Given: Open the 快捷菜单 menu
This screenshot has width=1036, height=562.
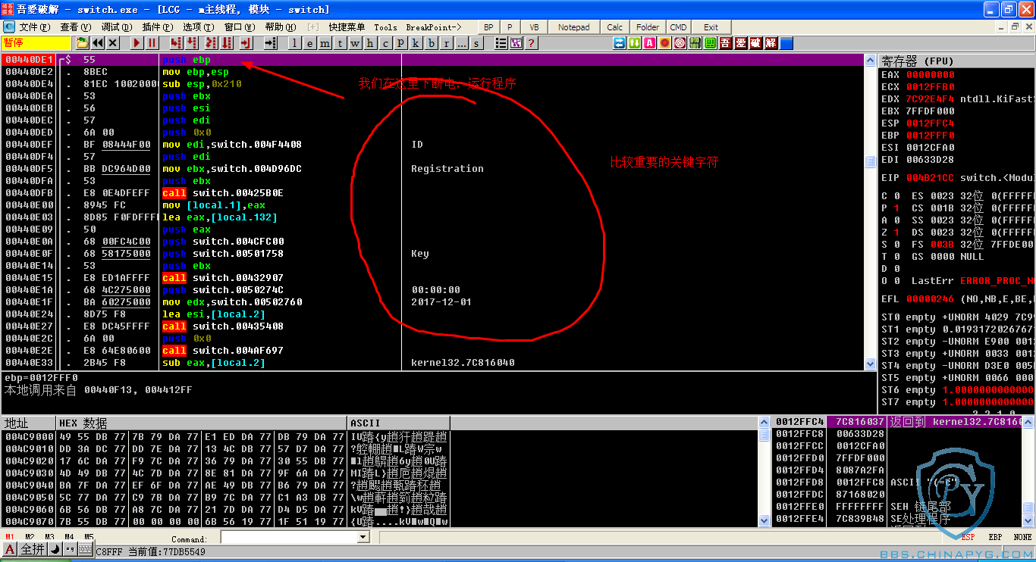Looking at the screenshot, I should [347, 27].
